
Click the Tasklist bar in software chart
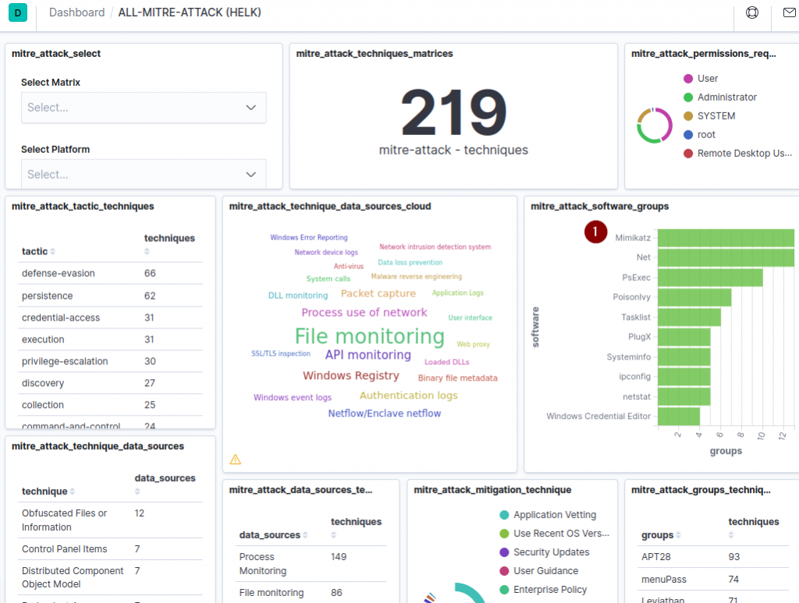[x=690, y=317]
